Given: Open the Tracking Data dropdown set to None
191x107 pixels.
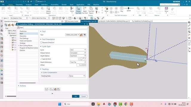Looking at the screenshot, I should [x=77, y=76].
